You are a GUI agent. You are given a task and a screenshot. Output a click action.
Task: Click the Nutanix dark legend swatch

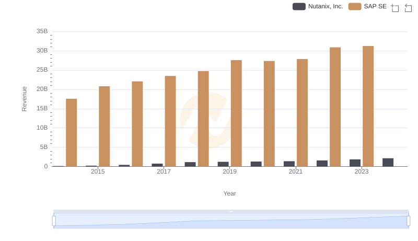point(299,6)
